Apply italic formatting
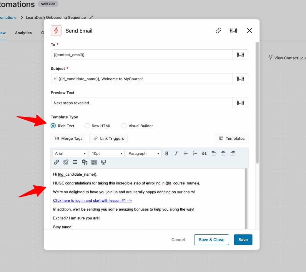306x272 pixels. (176, 153)
